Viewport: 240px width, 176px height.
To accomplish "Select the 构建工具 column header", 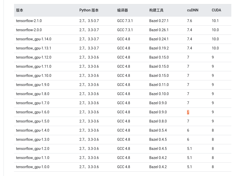I will point(156,10).
